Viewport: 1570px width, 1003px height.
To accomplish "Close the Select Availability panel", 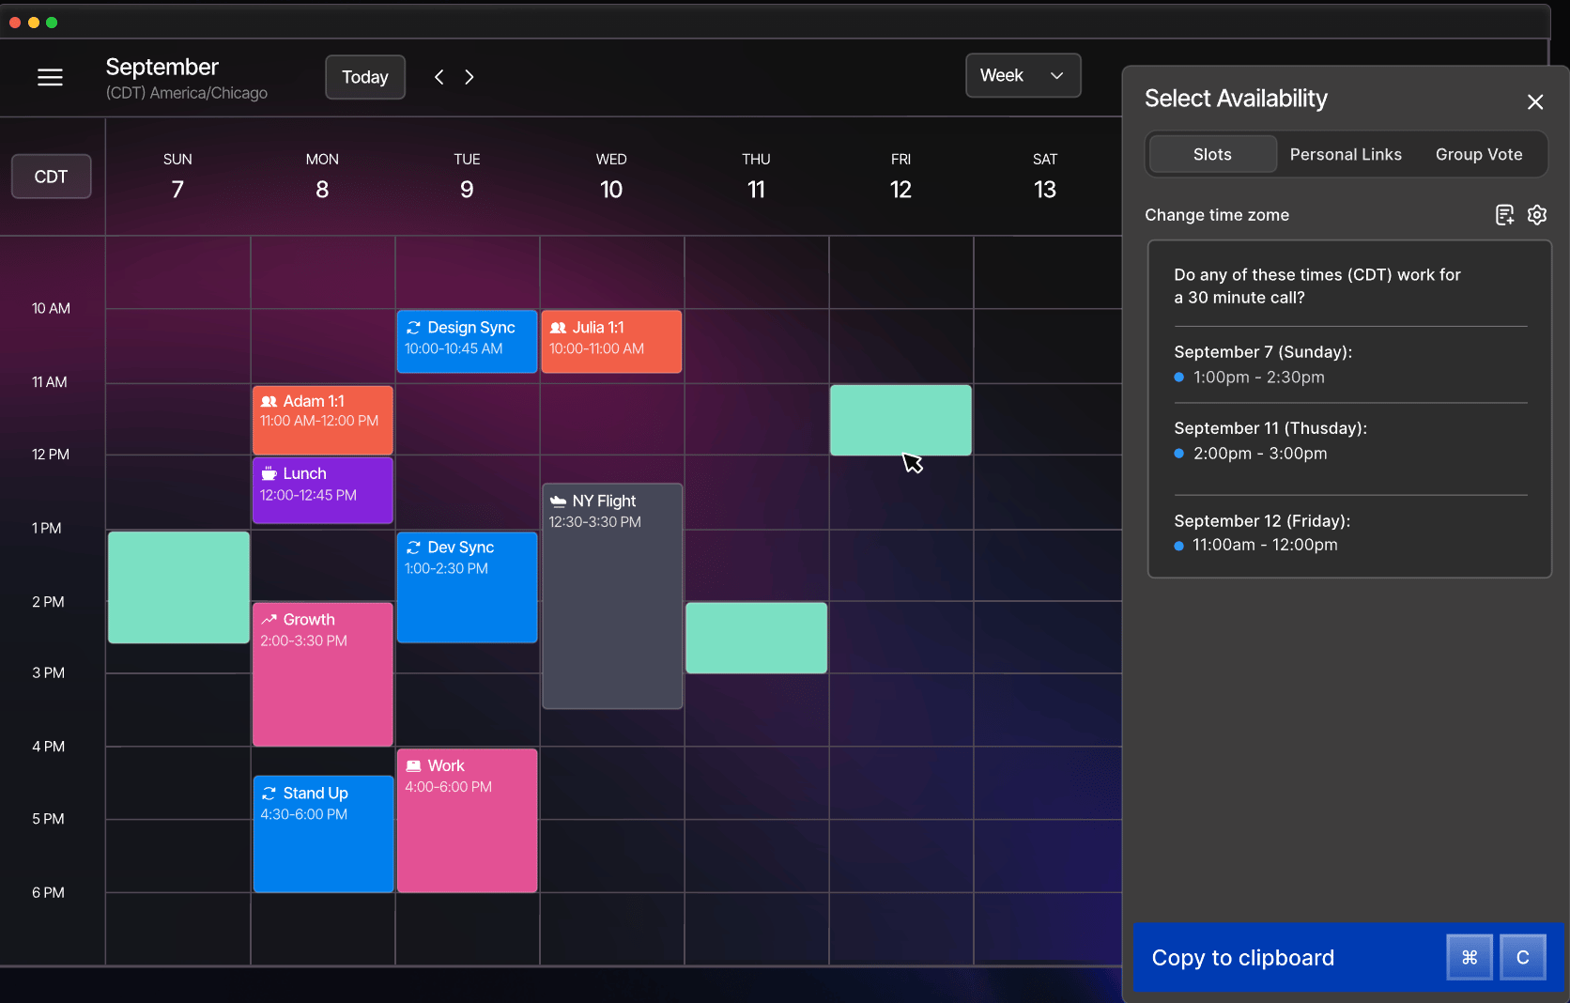I will pyautogui.click(x=1535, y=101).
